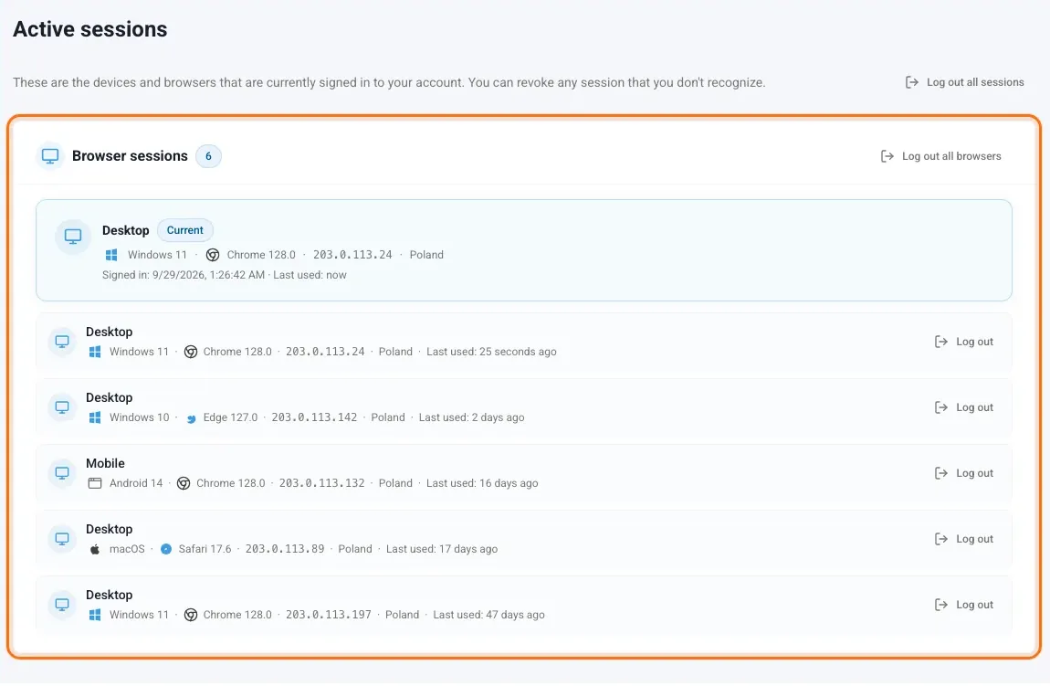Click the Active sessions heading
This screenshot has height=686, width=1050.
(90, 29)
